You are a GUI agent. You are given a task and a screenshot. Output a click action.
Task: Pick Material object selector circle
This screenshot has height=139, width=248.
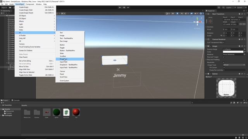coord(245,54)
